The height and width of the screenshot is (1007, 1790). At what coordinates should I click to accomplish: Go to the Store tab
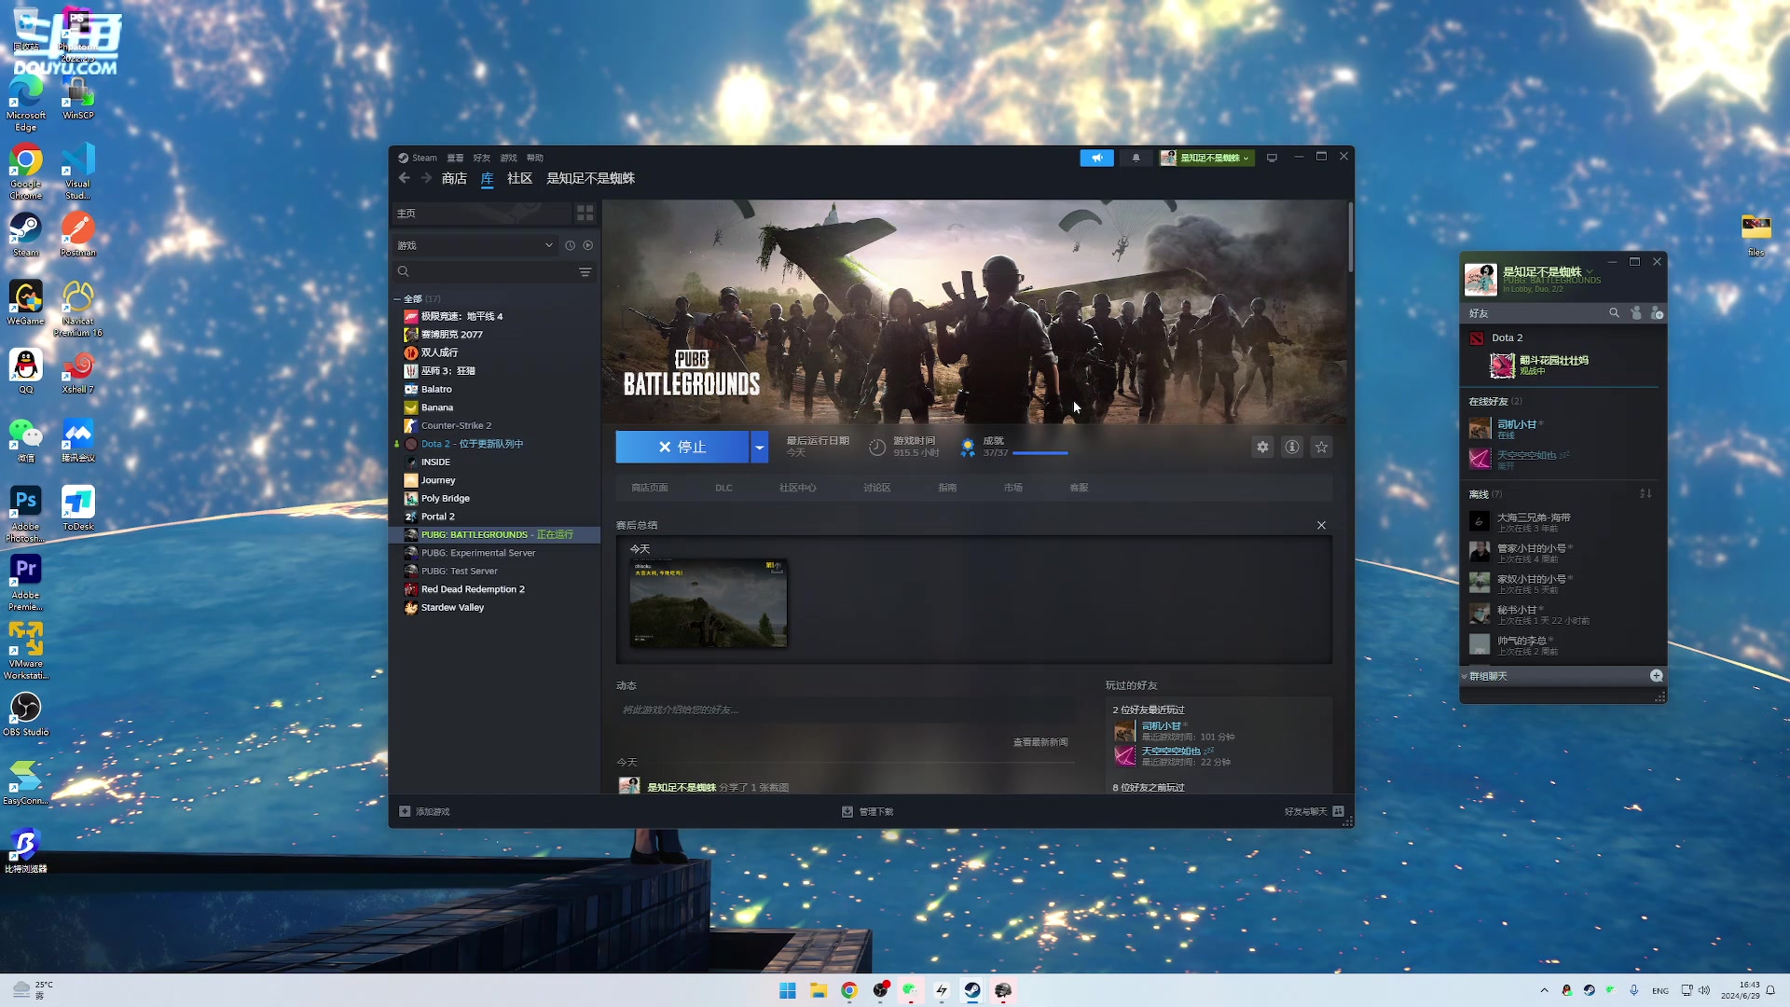[454, 178]
